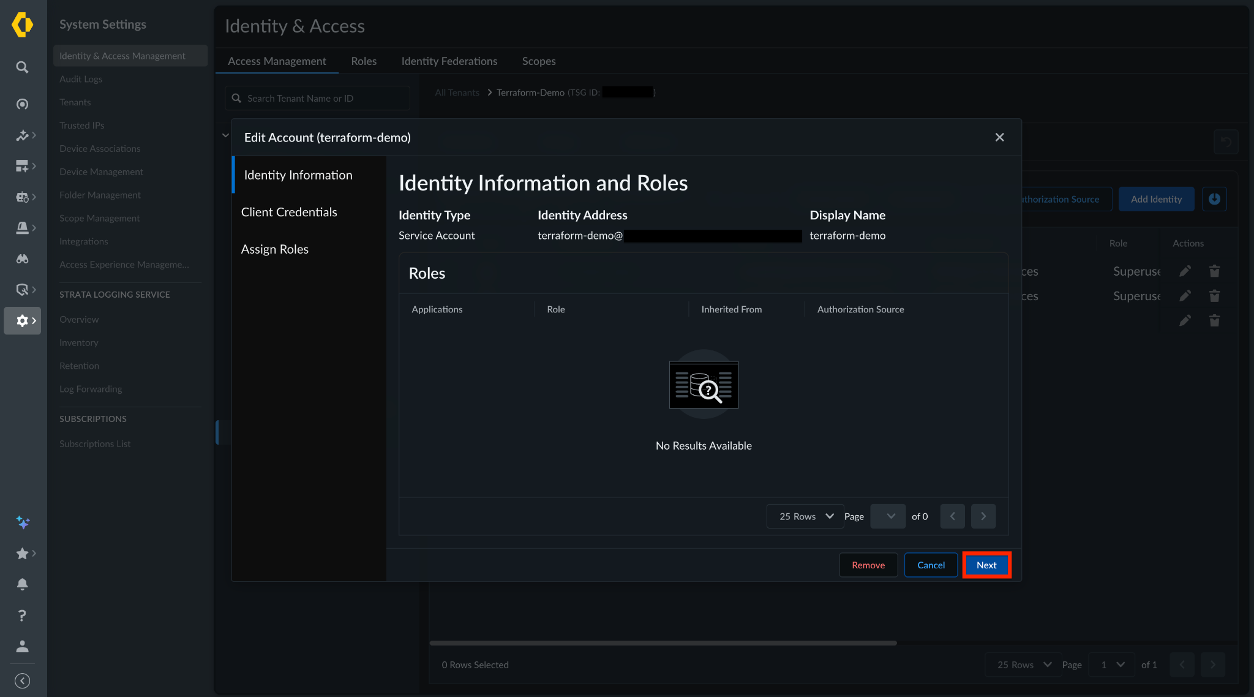Open Subscriptions List in sidebar
Image resolution: width=1254 pixels, height=697 pixels.
coord(95,444)
